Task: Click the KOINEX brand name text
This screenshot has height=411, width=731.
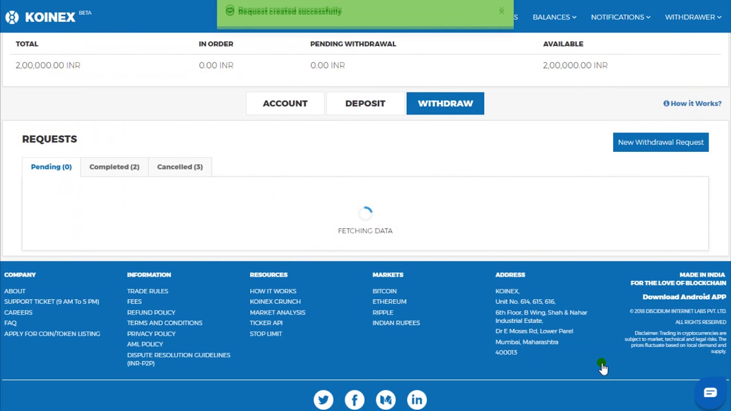Action: (x=50, y=17)
